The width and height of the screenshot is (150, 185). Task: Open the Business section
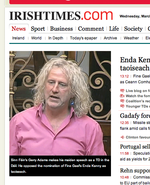coord(61,29)
